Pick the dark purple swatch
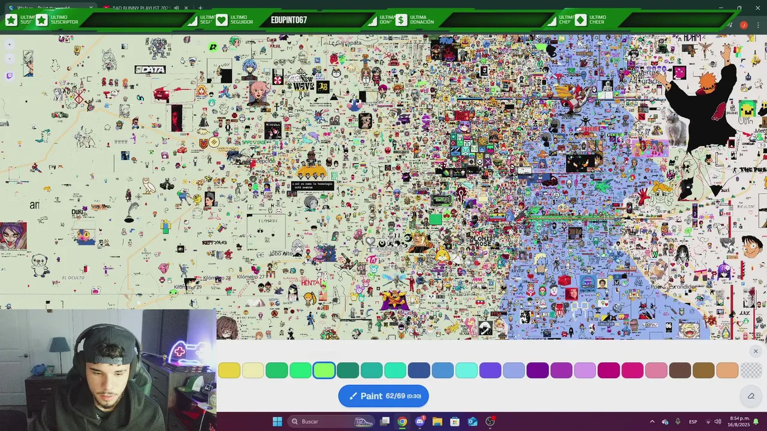 pyautogui.click(x=537, y=371)
